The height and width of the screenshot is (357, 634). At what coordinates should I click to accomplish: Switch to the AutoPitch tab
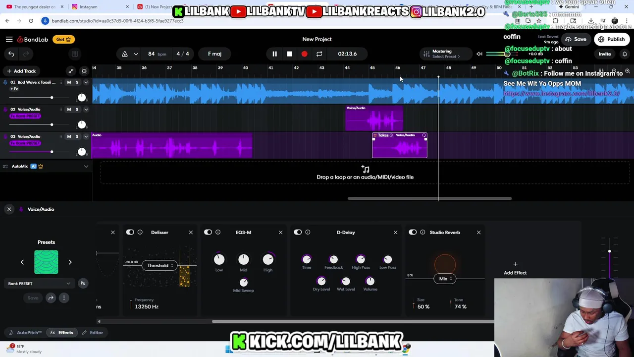[26, 333]
